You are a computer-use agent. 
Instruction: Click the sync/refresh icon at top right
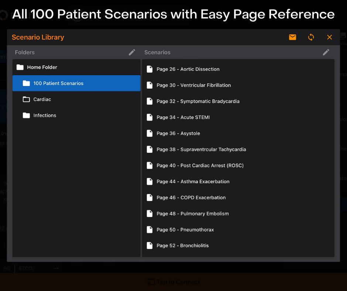click(x=311, y=37)
